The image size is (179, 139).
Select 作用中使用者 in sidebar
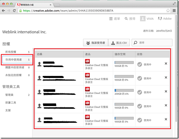(x=17, y=60)
